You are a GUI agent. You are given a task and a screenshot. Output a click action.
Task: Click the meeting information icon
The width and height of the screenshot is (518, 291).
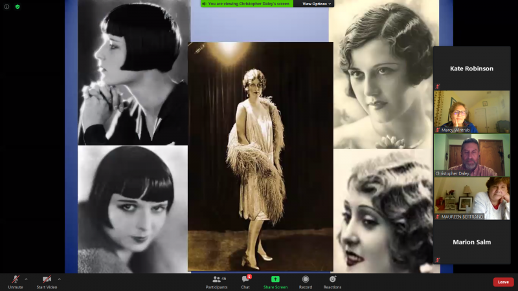tap(6, 6)
